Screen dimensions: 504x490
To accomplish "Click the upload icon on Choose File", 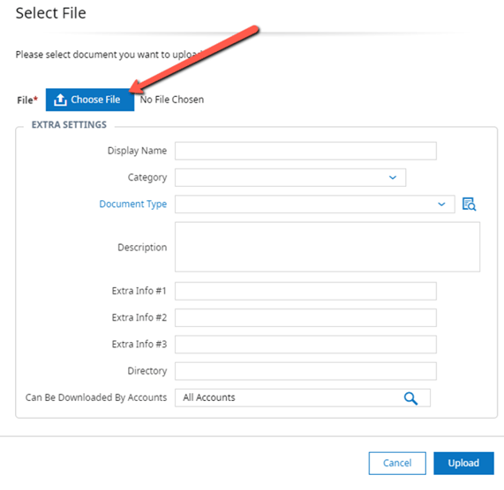I will point(60,100).
